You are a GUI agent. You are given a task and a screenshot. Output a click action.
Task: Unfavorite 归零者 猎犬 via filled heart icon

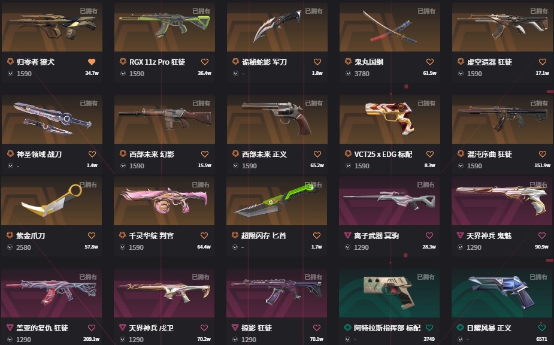[92, 62]
